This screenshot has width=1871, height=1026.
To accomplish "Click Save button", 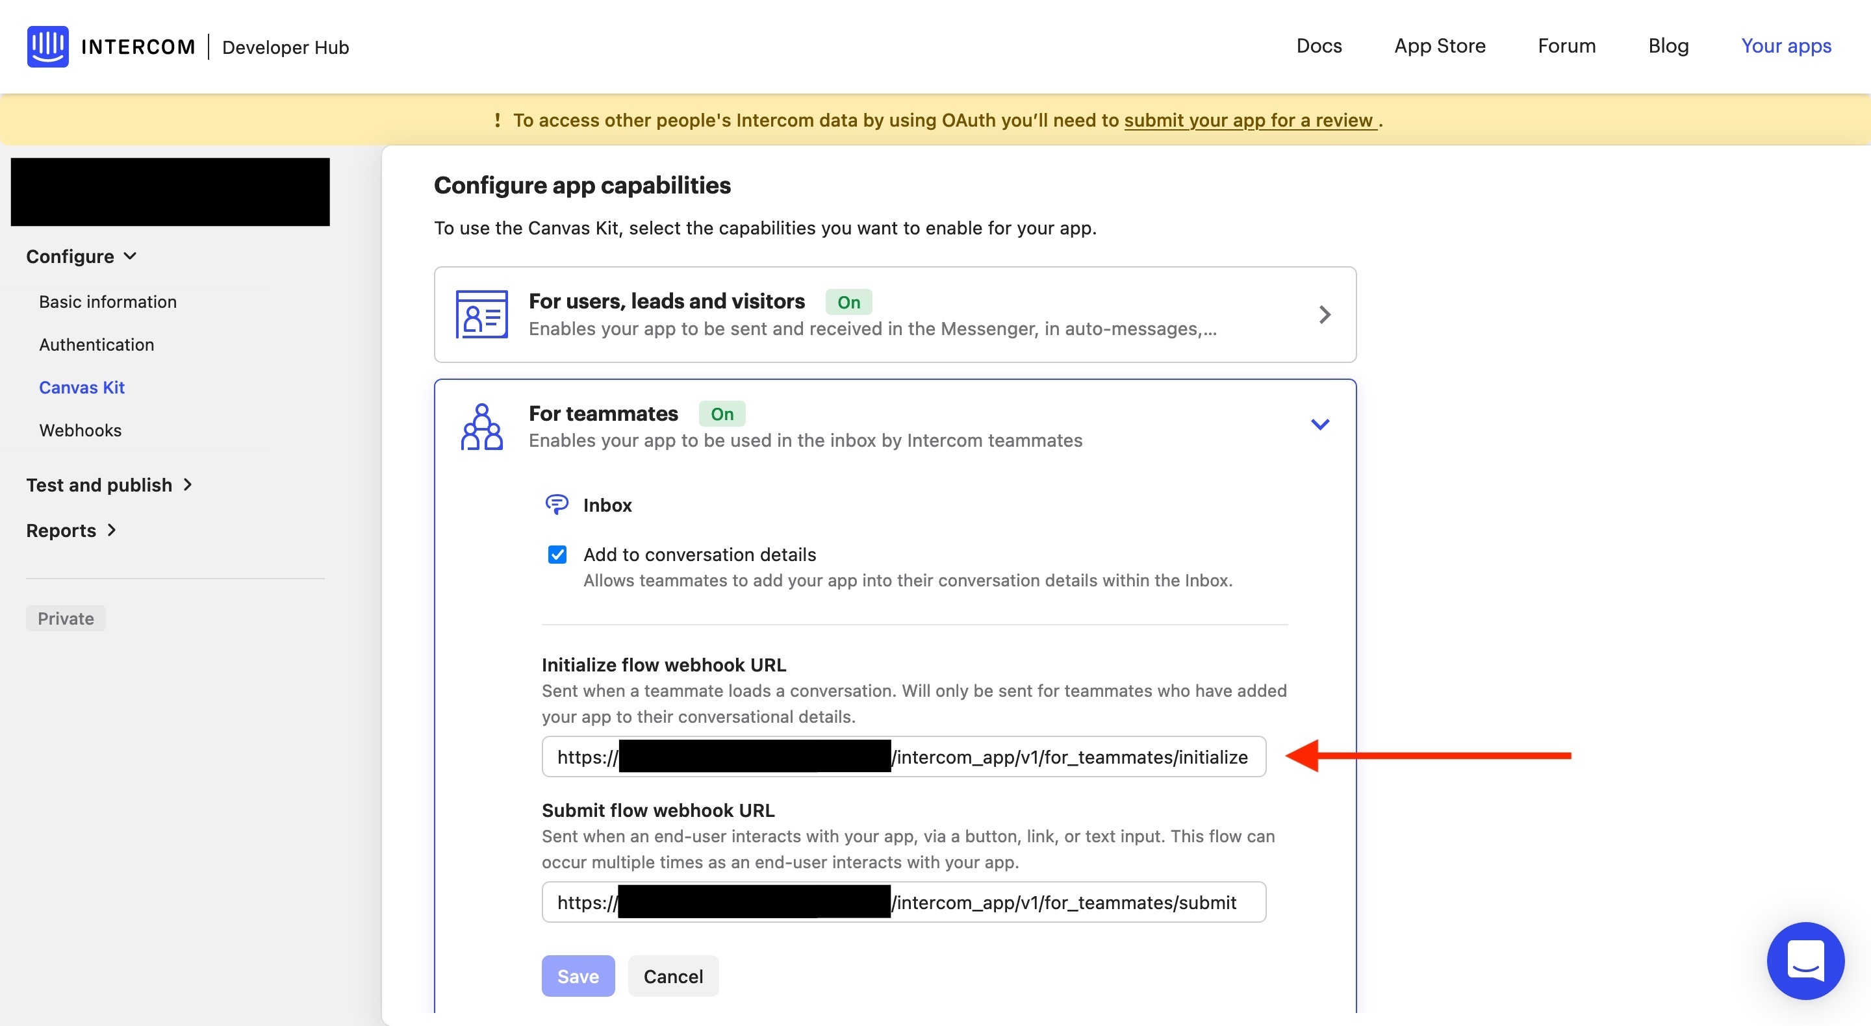I will pos(579,975).
